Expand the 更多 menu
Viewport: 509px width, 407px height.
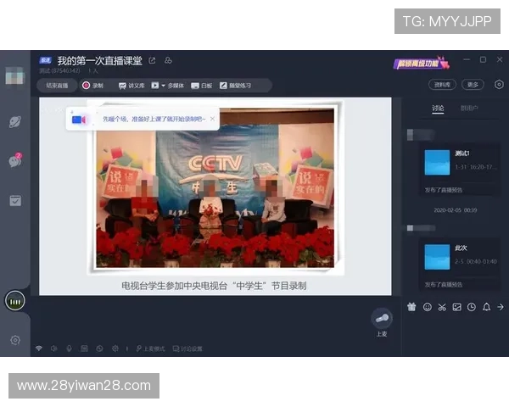pos(473,85)
